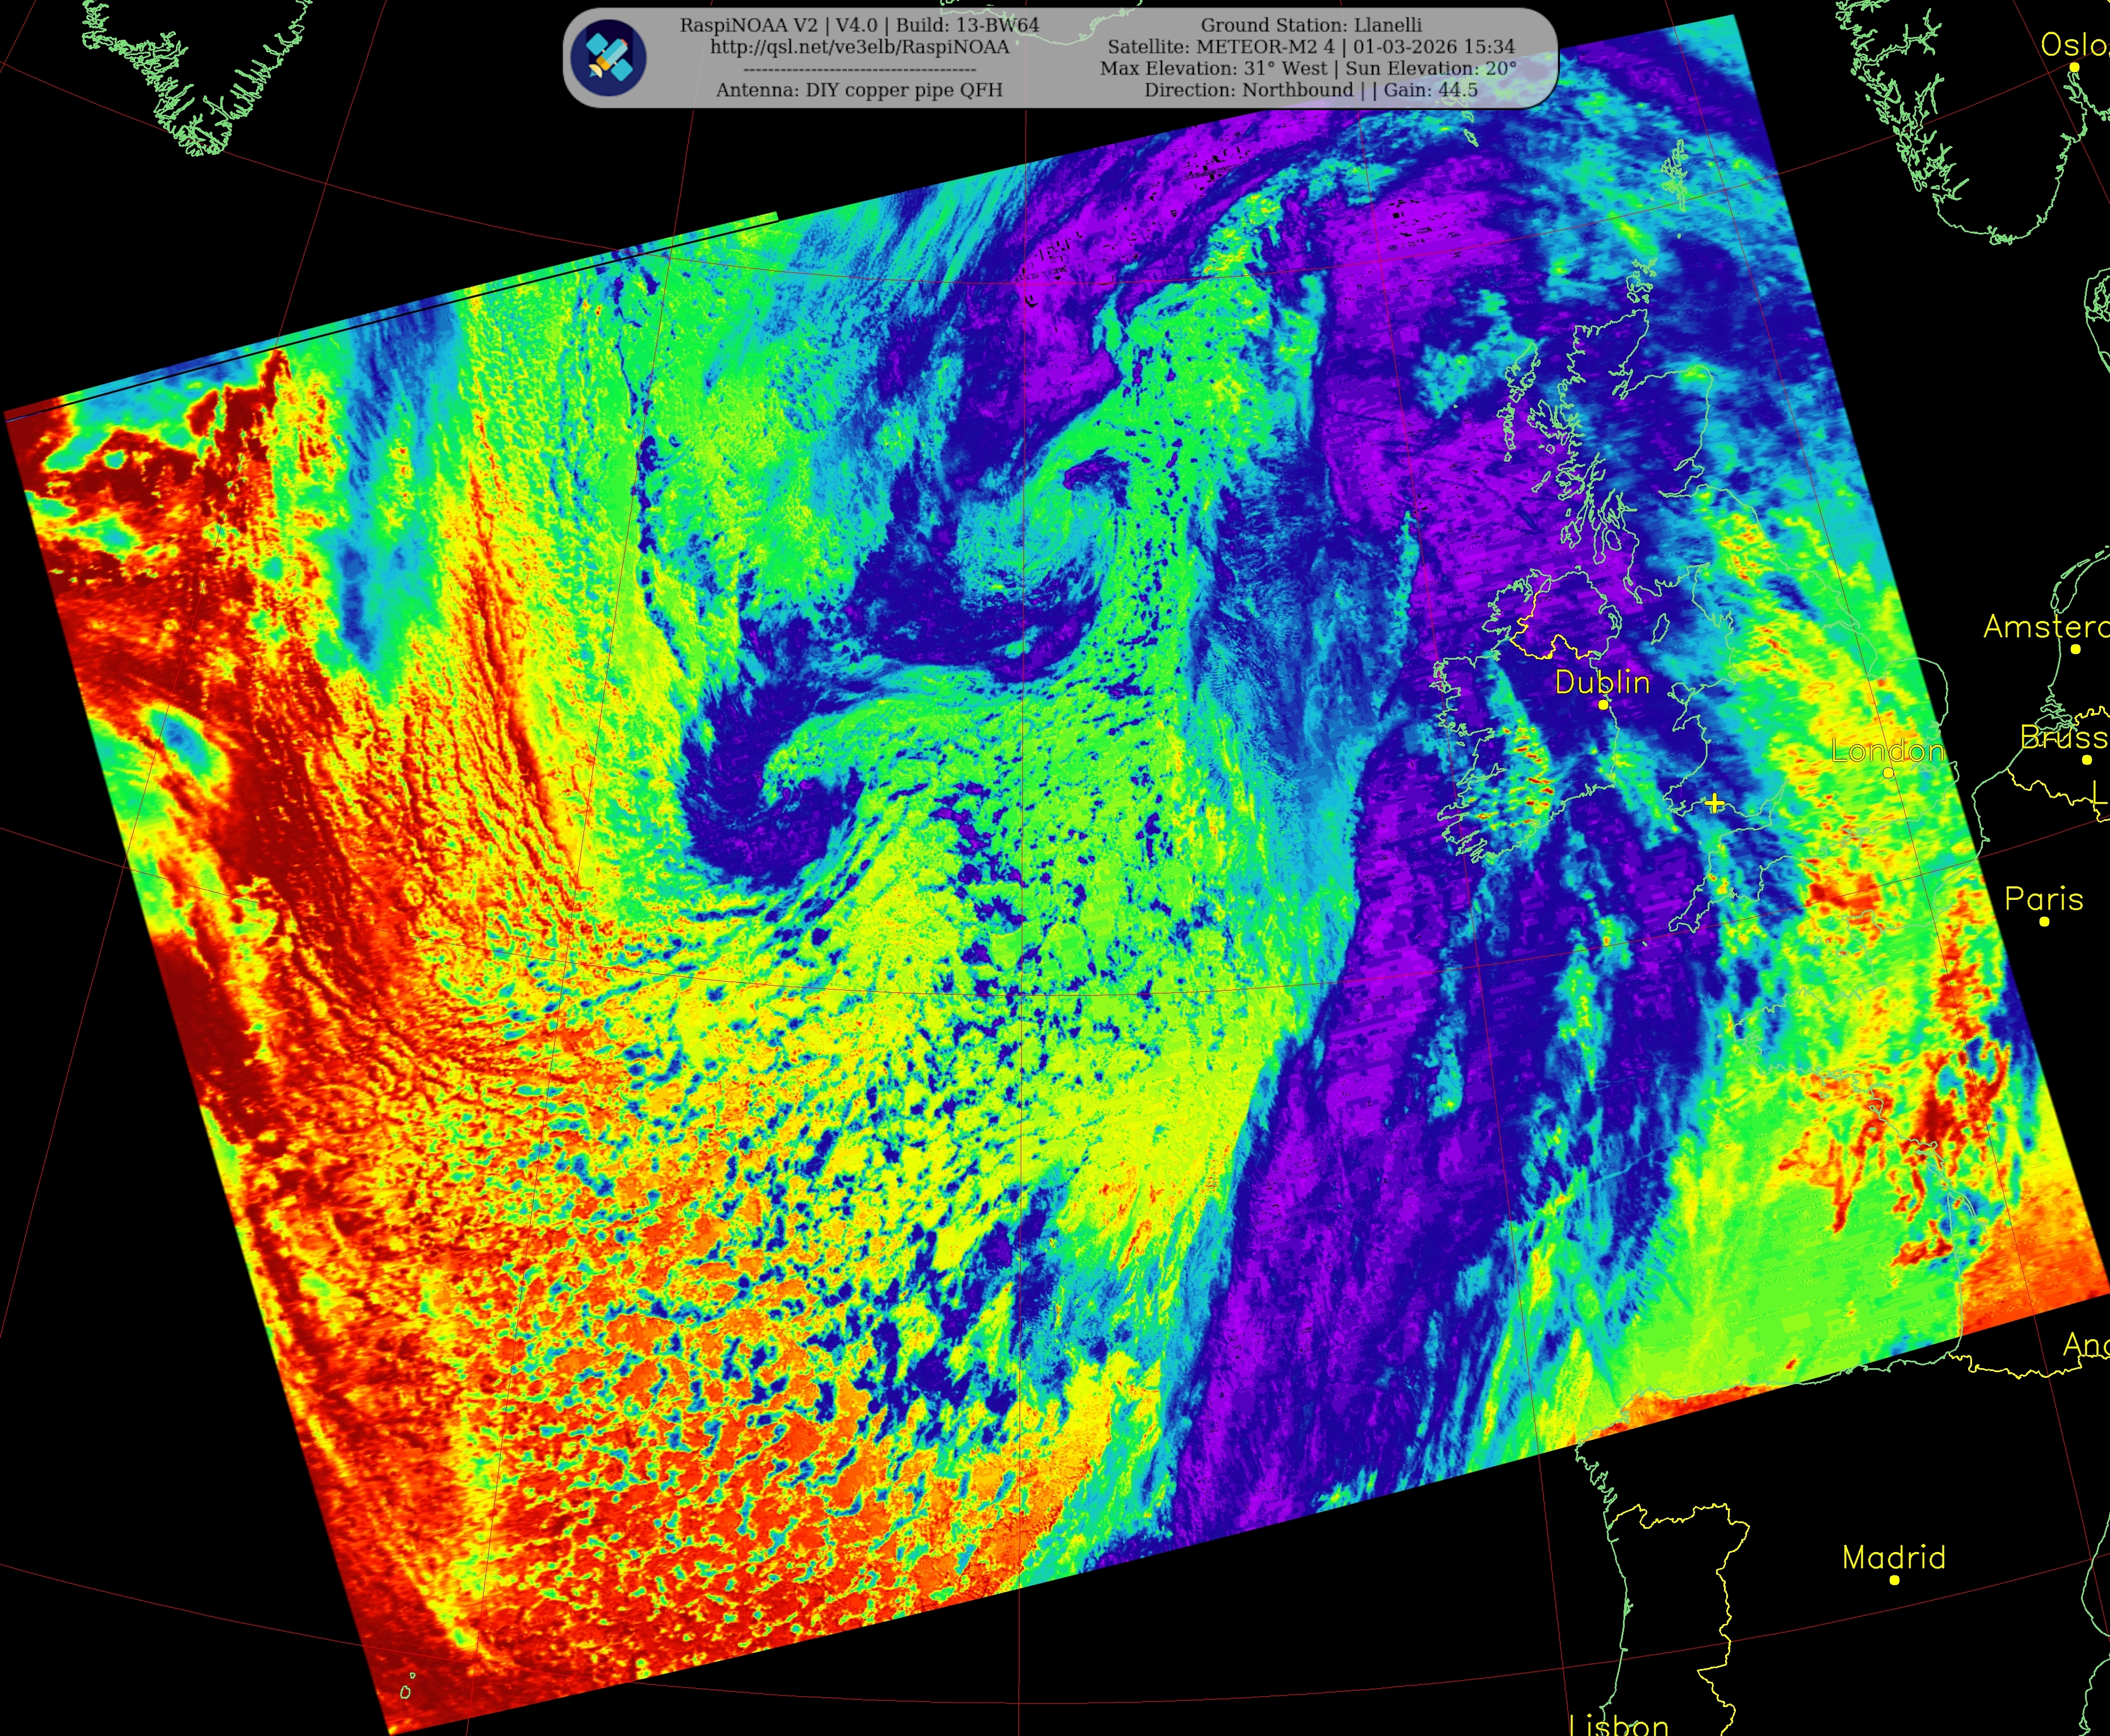2110x1736 pixels.
Task: Select the Lisbon map label
Action: 1619,1724
